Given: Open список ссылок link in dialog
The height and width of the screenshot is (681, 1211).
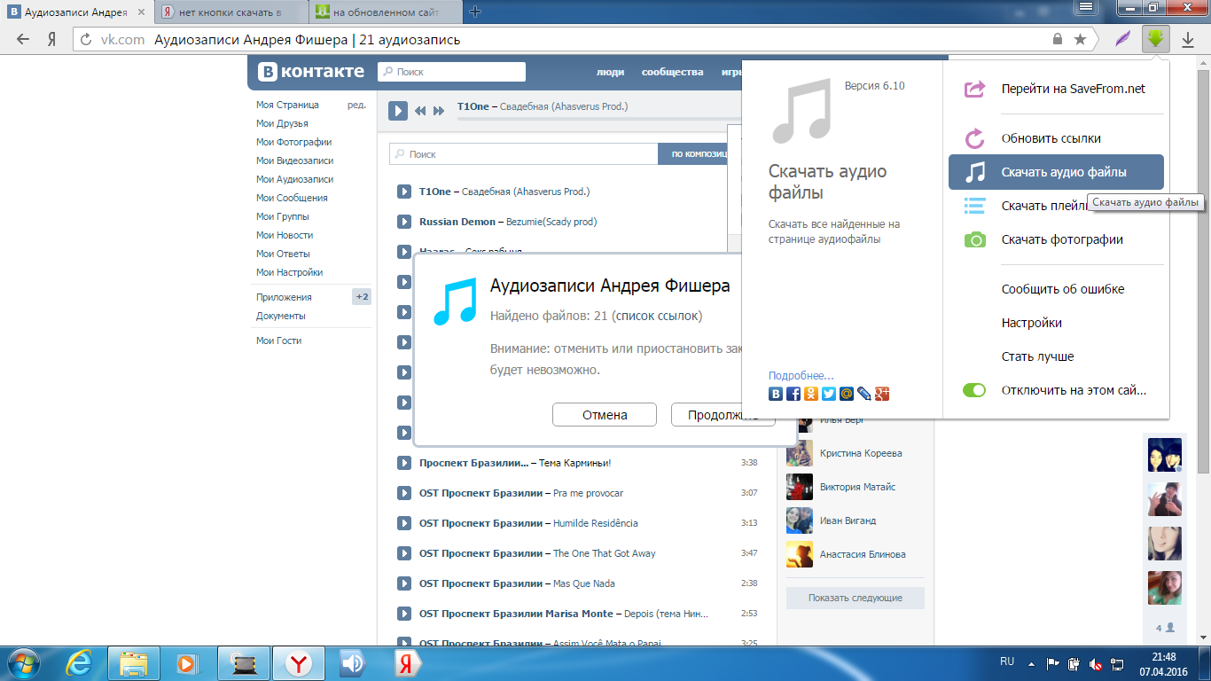Looking at the screenshot, I should pos(658,316).
